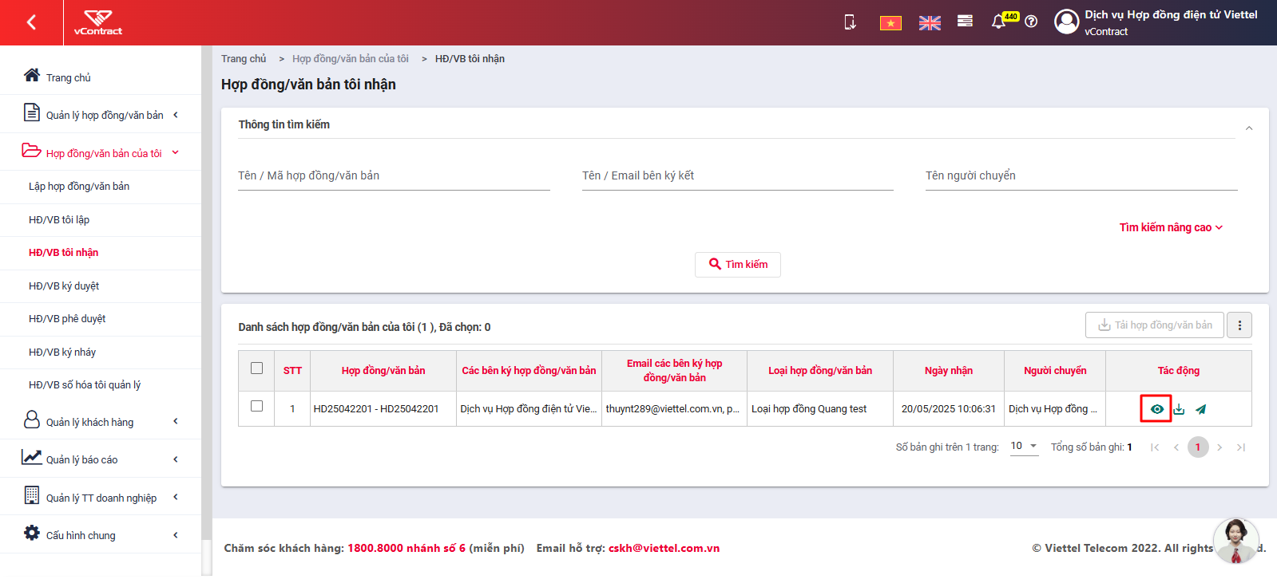Expand Tìm kiếm nâng cao options
The width and height of the screenshot is (1277, 579).
coord(1171,227)
